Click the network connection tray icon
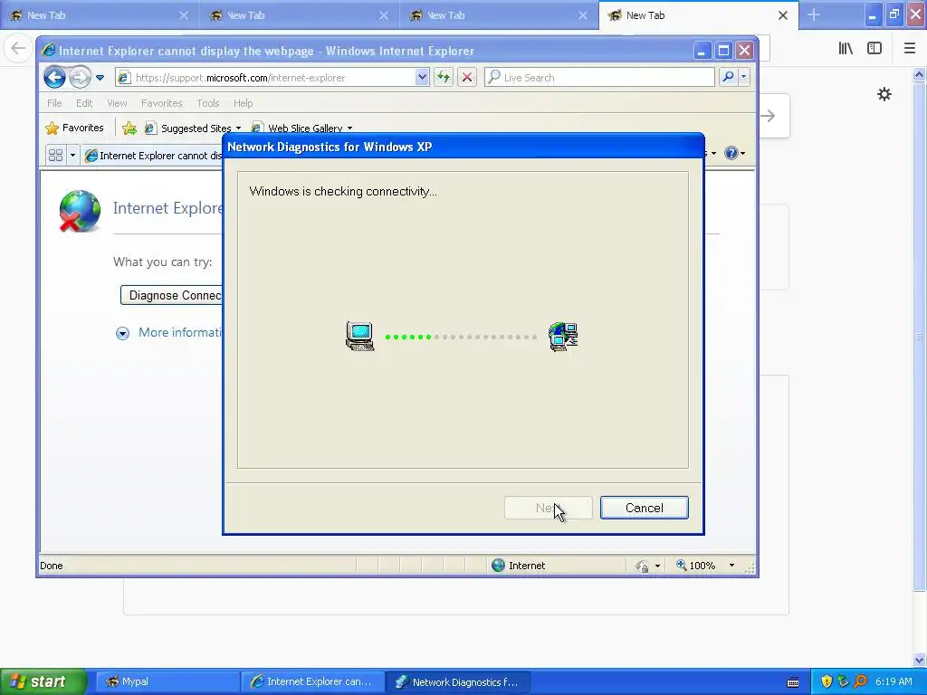The height and width of the screenshot is (695, 927). (x=843, y=681)
